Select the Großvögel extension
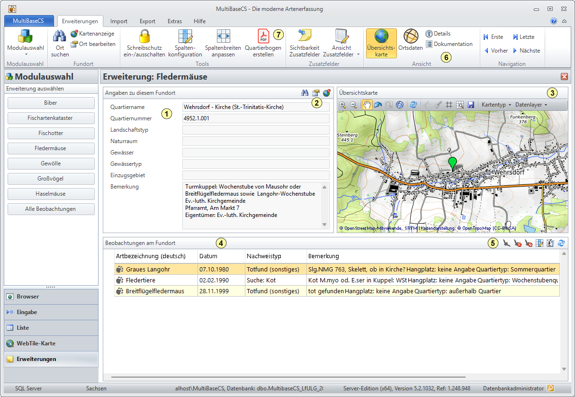 point(51,179)
